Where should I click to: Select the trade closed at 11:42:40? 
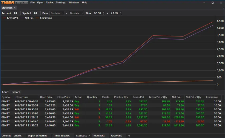coord(111,122)
